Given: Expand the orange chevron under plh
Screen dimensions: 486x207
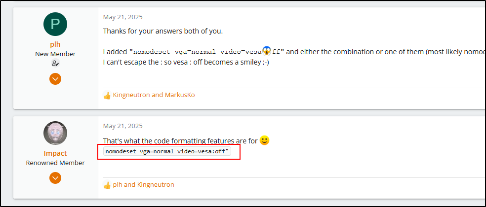Looking at the screenshot, I should pos(55,79).
